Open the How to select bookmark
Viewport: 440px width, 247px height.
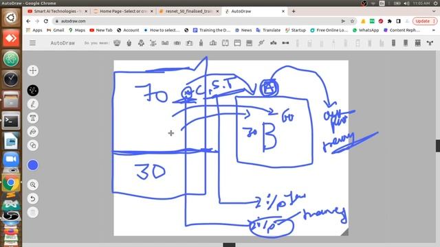162,30
